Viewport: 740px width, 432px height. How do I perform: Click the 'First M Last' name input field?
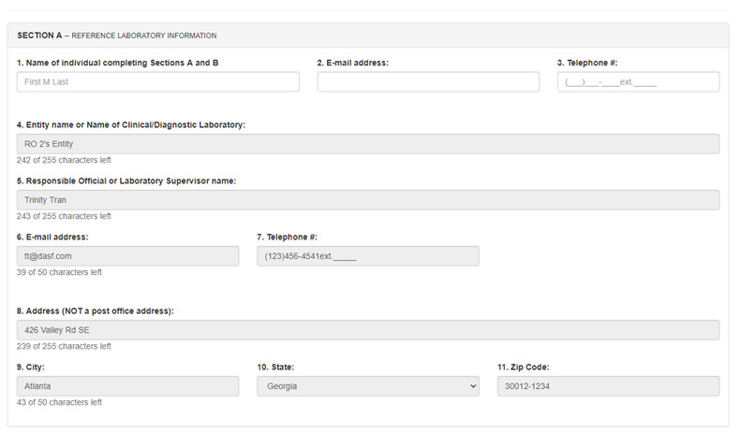[x=157, y=82]
